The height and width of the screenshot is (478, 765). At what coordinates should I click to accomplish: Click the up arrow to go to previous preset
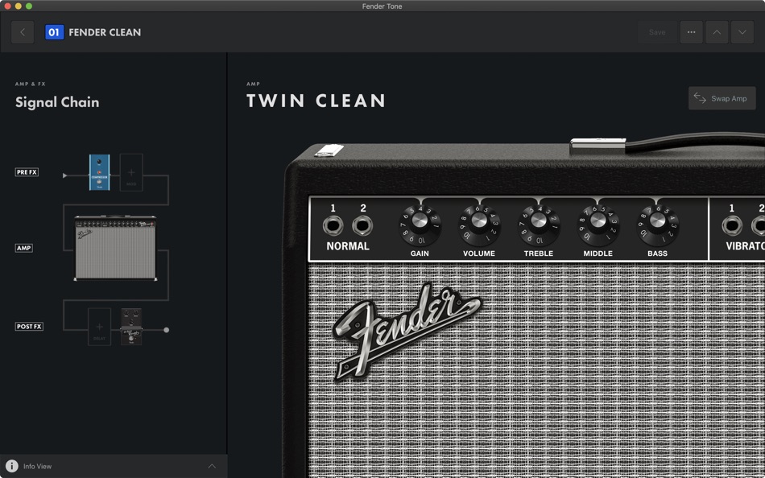click(x=717, y=32)
